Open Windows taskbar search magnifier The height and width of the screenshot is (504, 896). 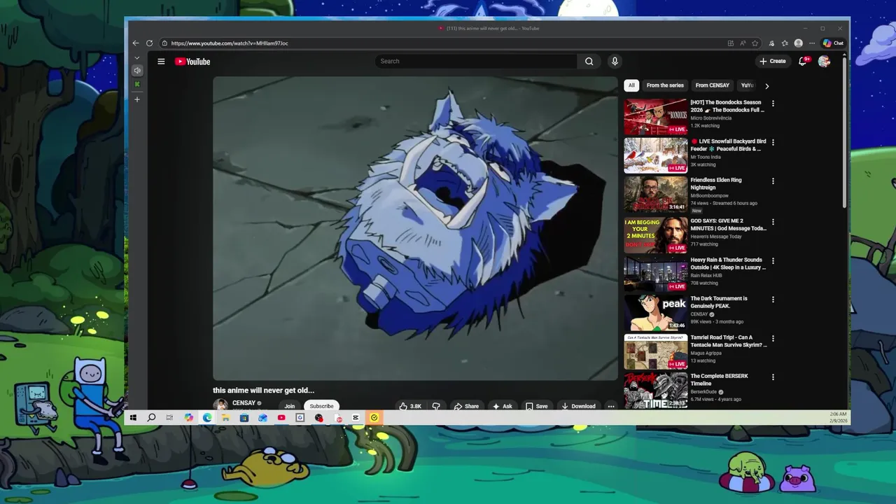pos(151,418)
